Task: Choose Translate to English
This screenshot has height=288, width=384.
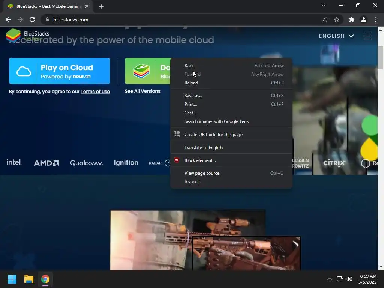Action: click(x=231, y=148)
